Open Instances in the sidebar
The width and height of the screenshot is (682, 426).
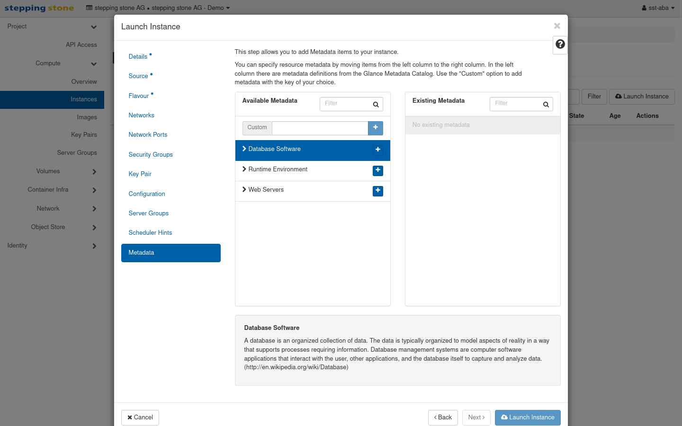52,100
